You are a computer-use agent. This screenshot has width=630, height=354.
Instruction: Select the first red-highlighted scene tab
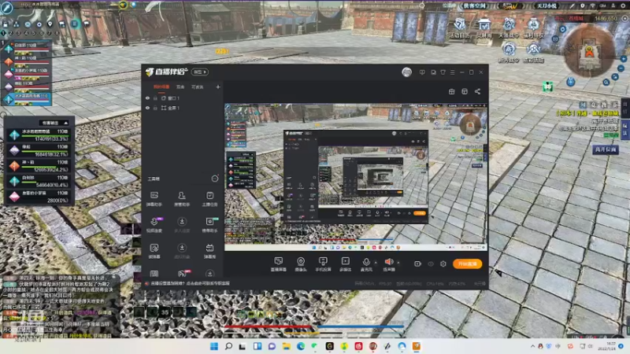(x=161, y=87)
